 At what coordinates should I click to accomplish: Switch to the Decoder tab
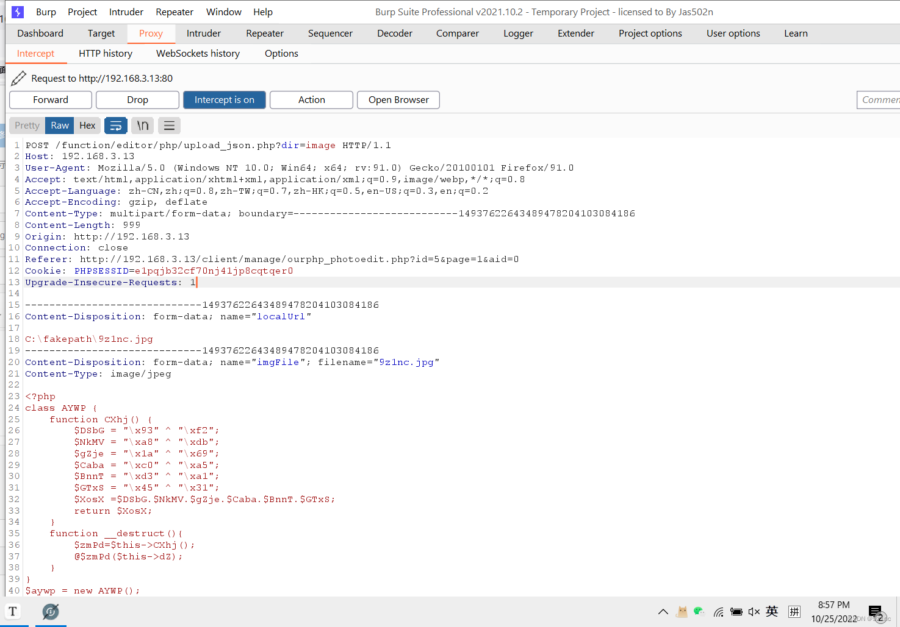coord(395,34)
